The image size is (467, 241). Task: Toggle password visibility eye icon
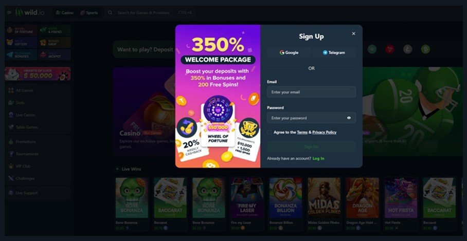click(x=349, y=118)
